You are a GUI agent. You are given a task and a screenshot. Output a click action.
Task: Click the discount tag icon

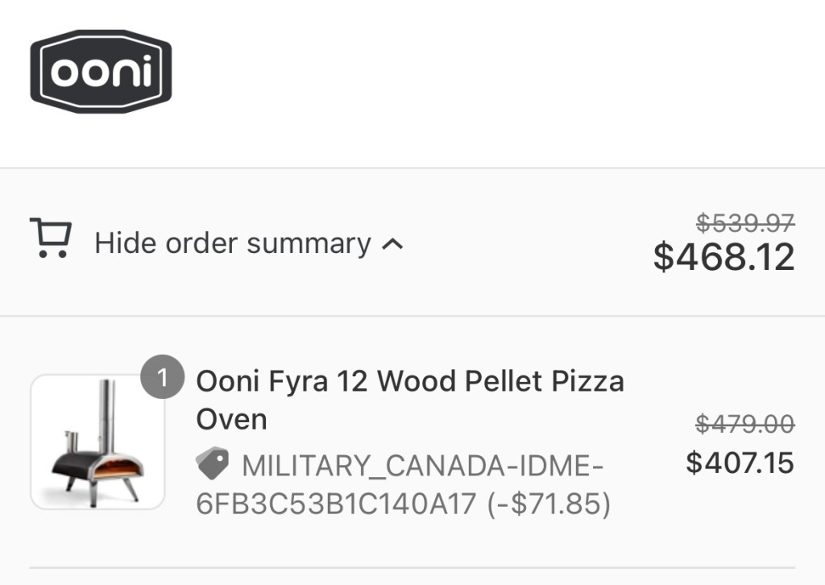pyautogui.click(x=213, y=463)
